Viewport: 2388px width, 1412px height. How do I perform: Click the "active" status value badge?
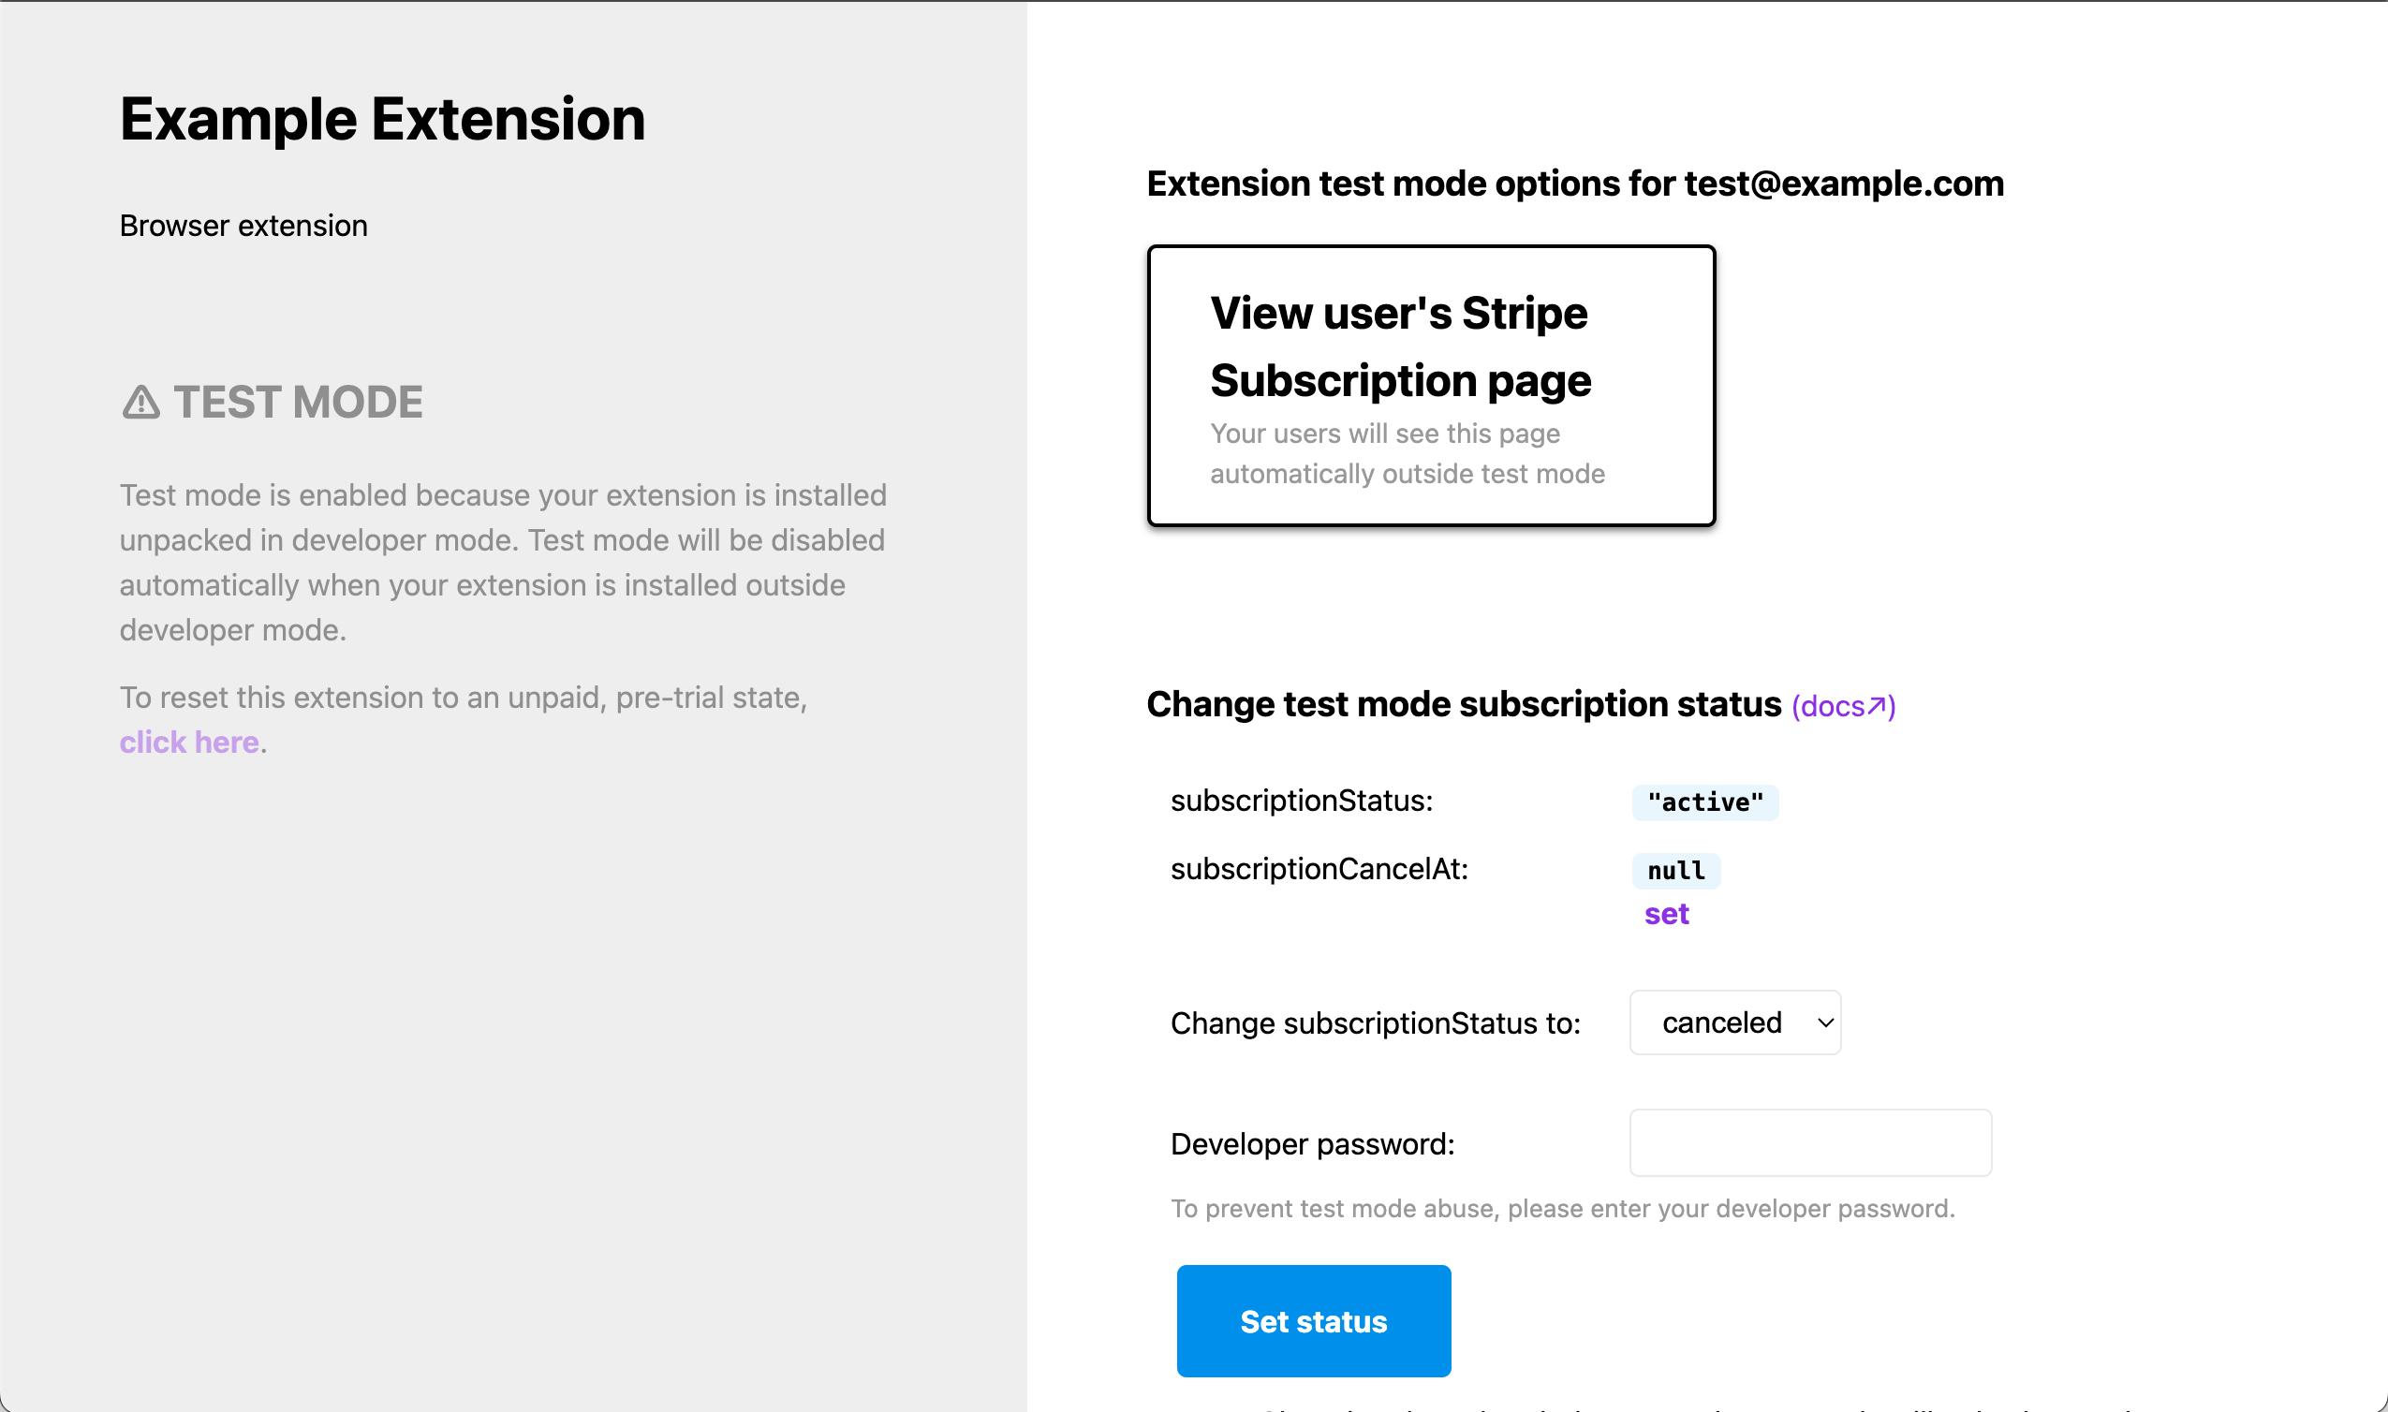(1705, 802)
